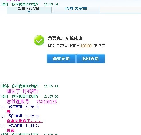The image size is (141, 135).
Task: Click the CF点券 text
Action: 99,46
